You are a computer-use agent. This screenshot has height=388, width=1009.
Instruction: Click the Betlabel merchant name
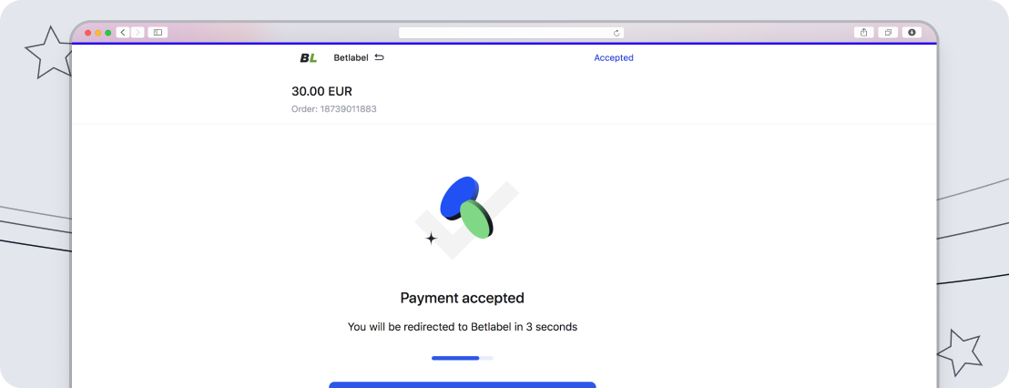click(351, 58)
